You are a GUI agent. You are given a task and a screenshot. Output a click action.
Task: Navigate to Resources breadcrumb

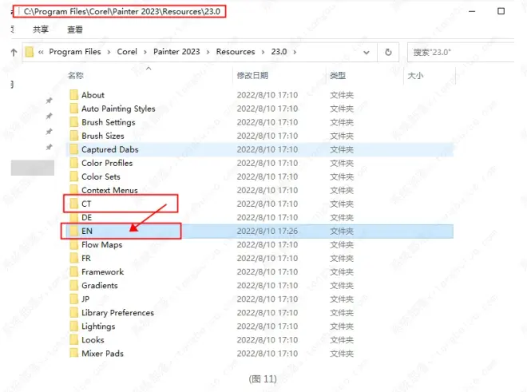pyautogui.click(x=236, y=52)
